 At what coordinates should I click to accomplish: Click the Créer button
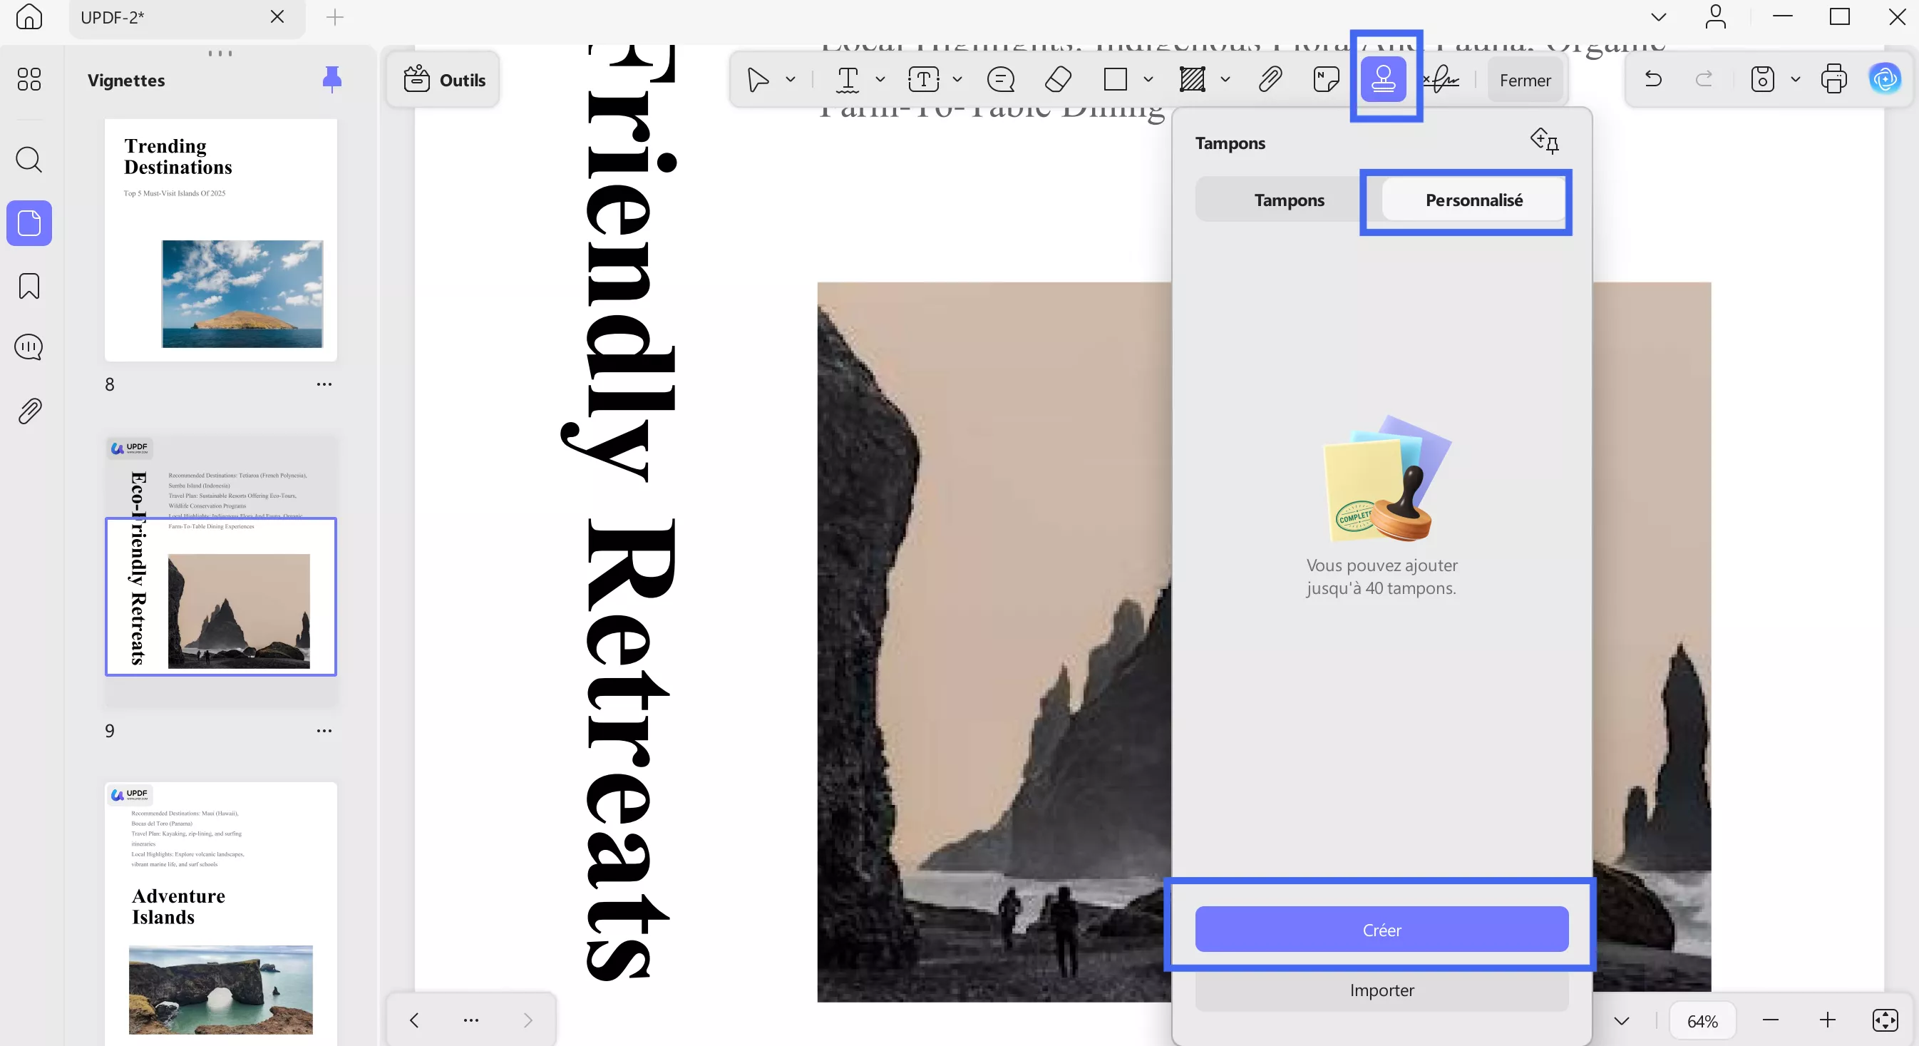[x=1381, y=929]
